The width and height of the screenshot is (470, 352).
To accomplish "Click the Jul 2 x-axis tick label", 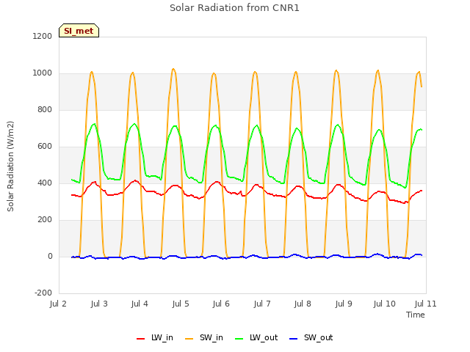I will [58, 304].
